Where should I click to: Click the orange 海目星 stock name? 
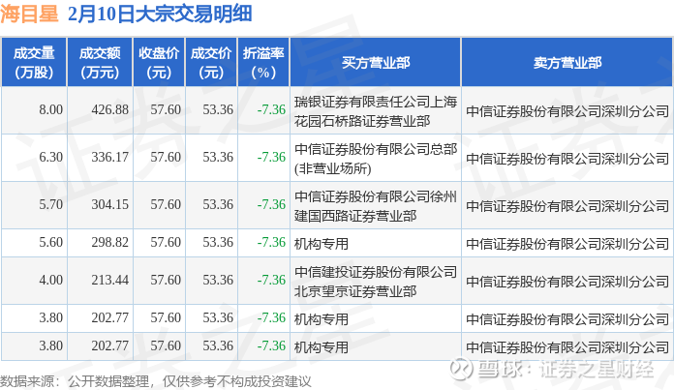(x=29, y=14)
